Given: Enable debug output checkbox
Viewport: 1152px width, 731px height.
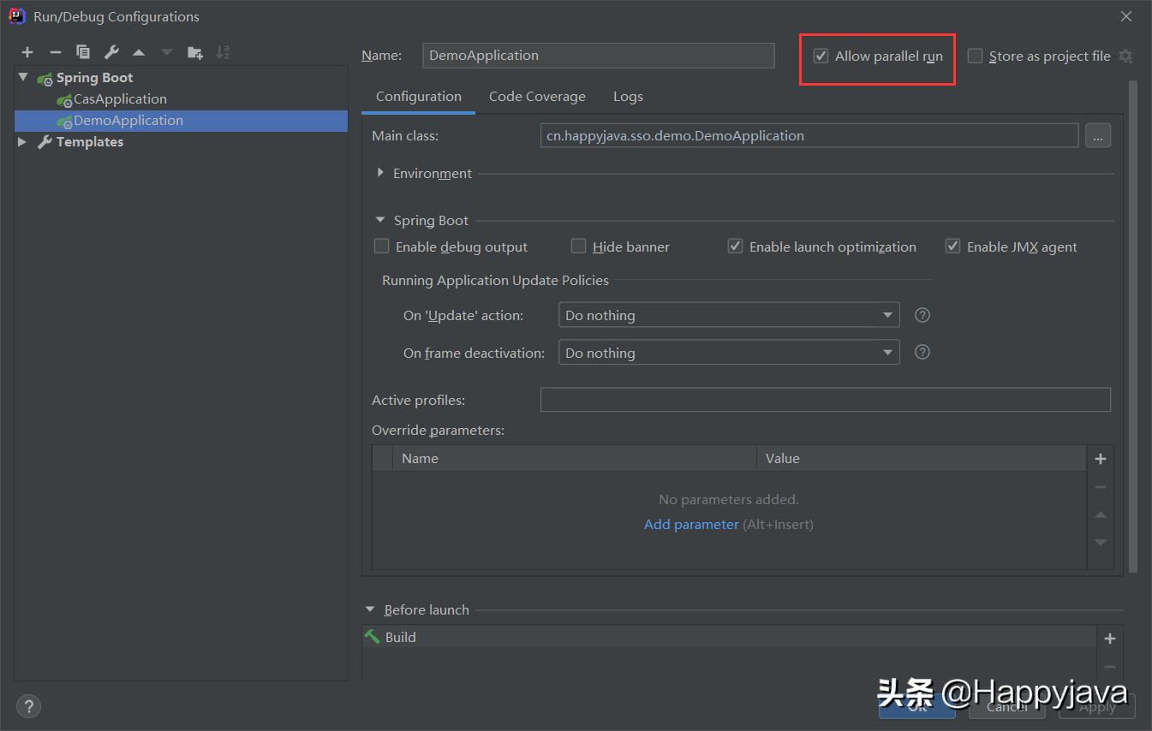Looking at the screenshot, I should tap(381, 247).
